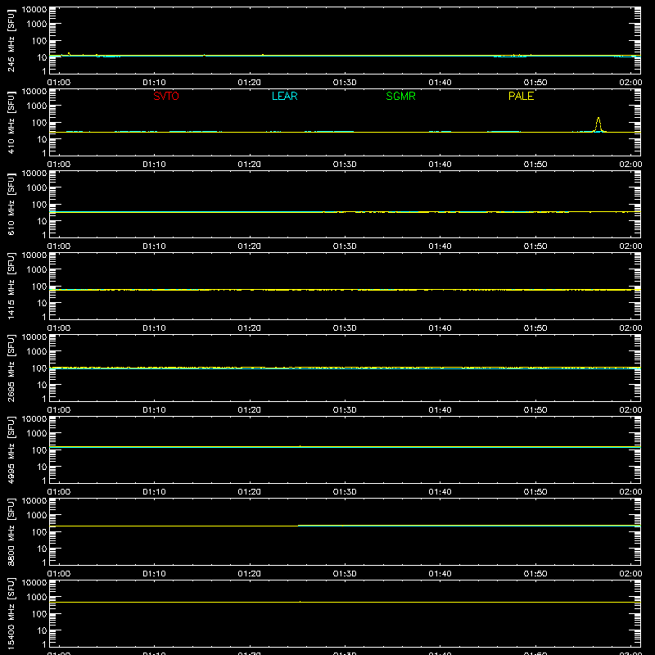Screen dimensions: 655x655
Task: Click 01:40 tick label under 8800 MHz plot
Action: point(440,574)
